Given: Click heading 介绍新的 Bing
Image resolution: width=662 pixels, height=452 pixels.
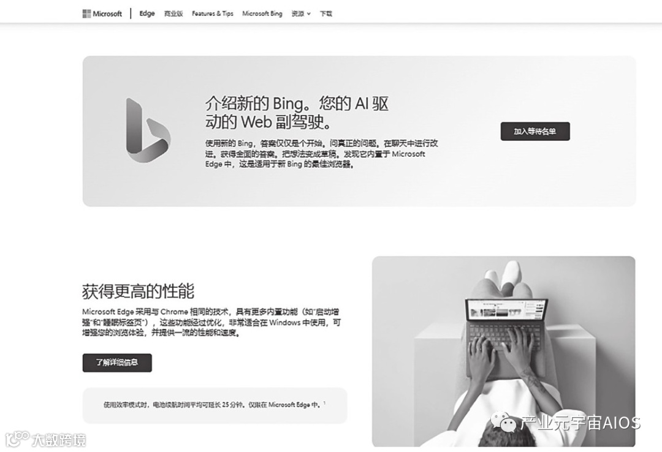Looking at the screenshot, I should 297,112.
